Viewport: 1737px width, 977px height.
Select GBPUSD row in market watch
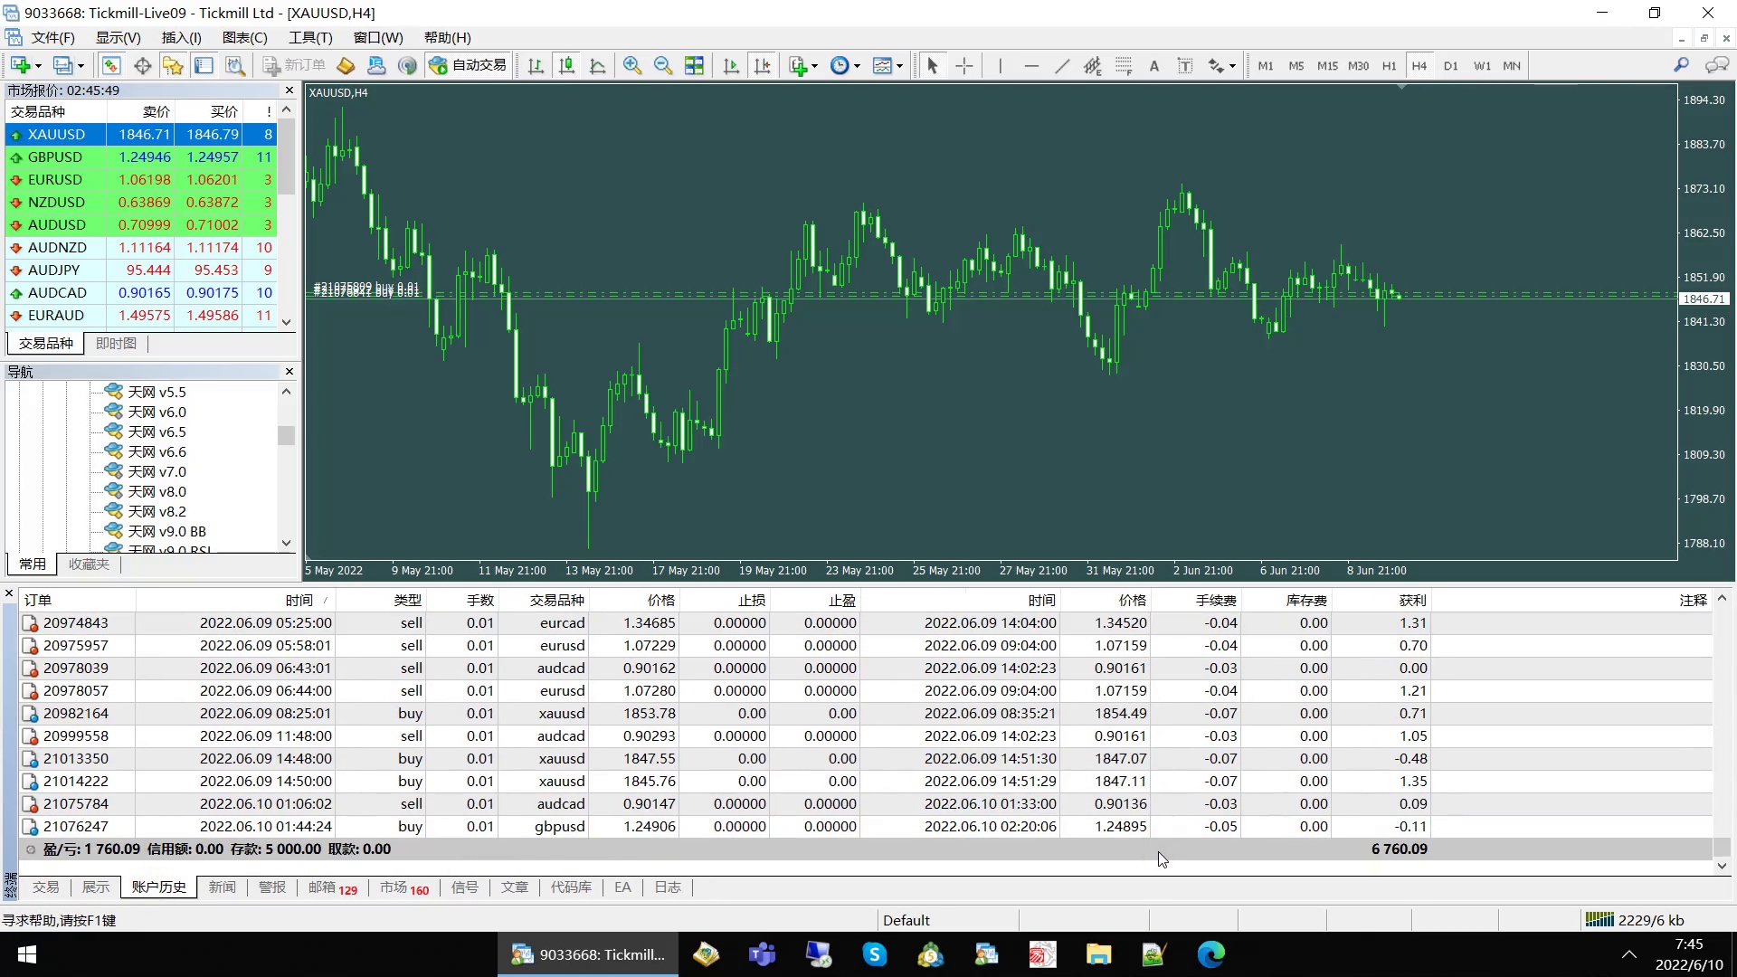(55, 157)
